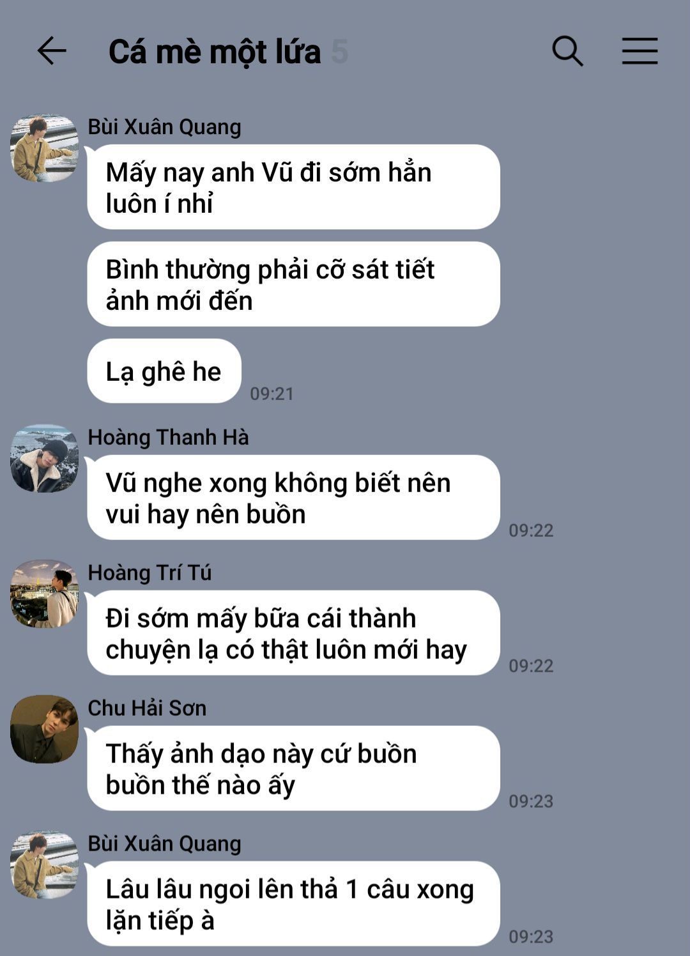690x956 pixels.
Task: Tap sender name Chu Hải Sơn
Action: click(147, 708)
